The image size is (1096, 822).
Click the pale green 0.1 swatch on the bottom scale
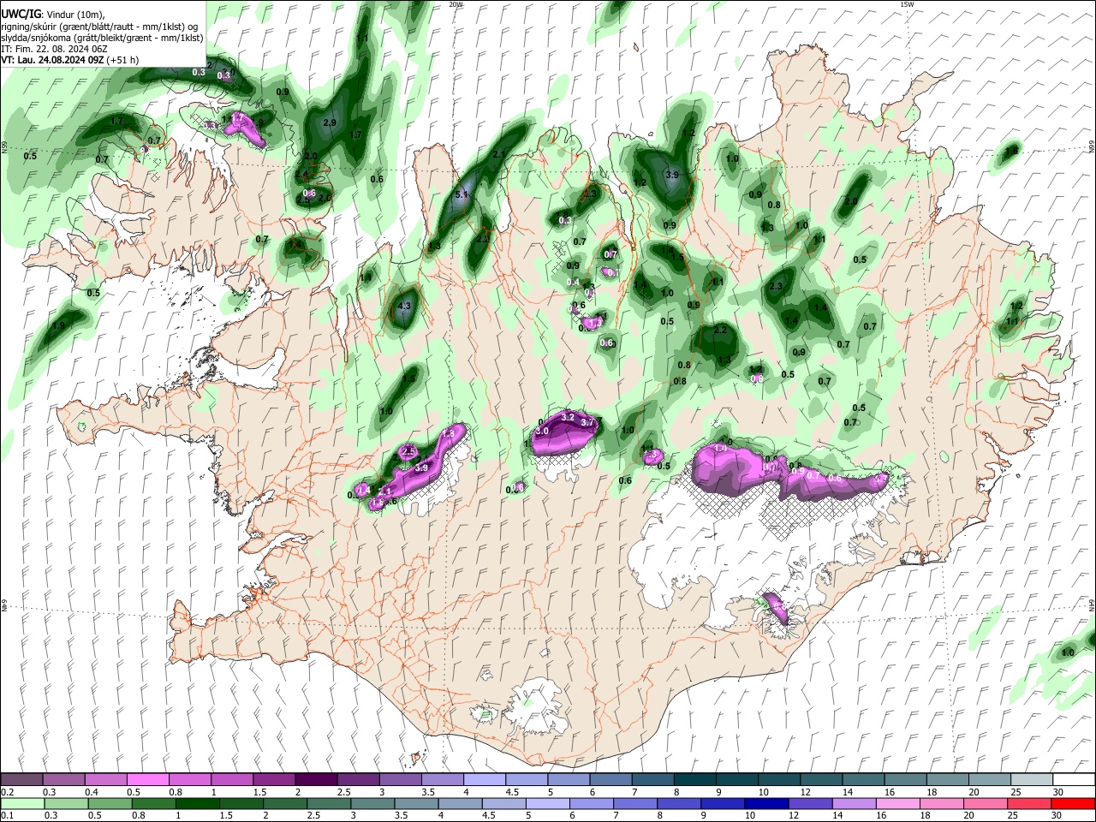click(22, 803)
